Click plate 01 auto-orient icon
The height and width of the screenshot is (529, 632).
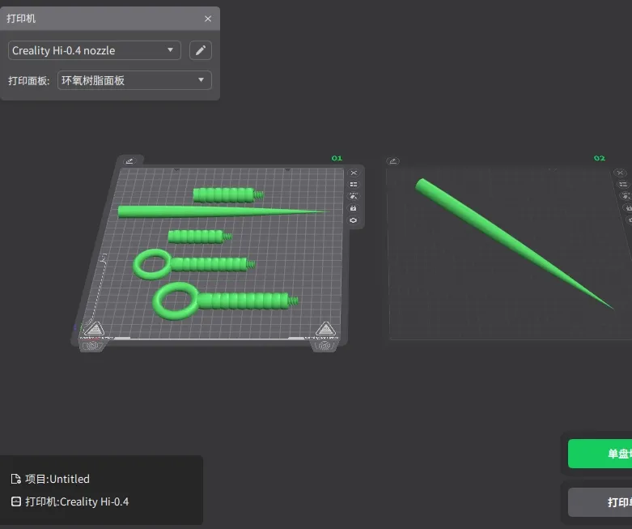[354, 196]
